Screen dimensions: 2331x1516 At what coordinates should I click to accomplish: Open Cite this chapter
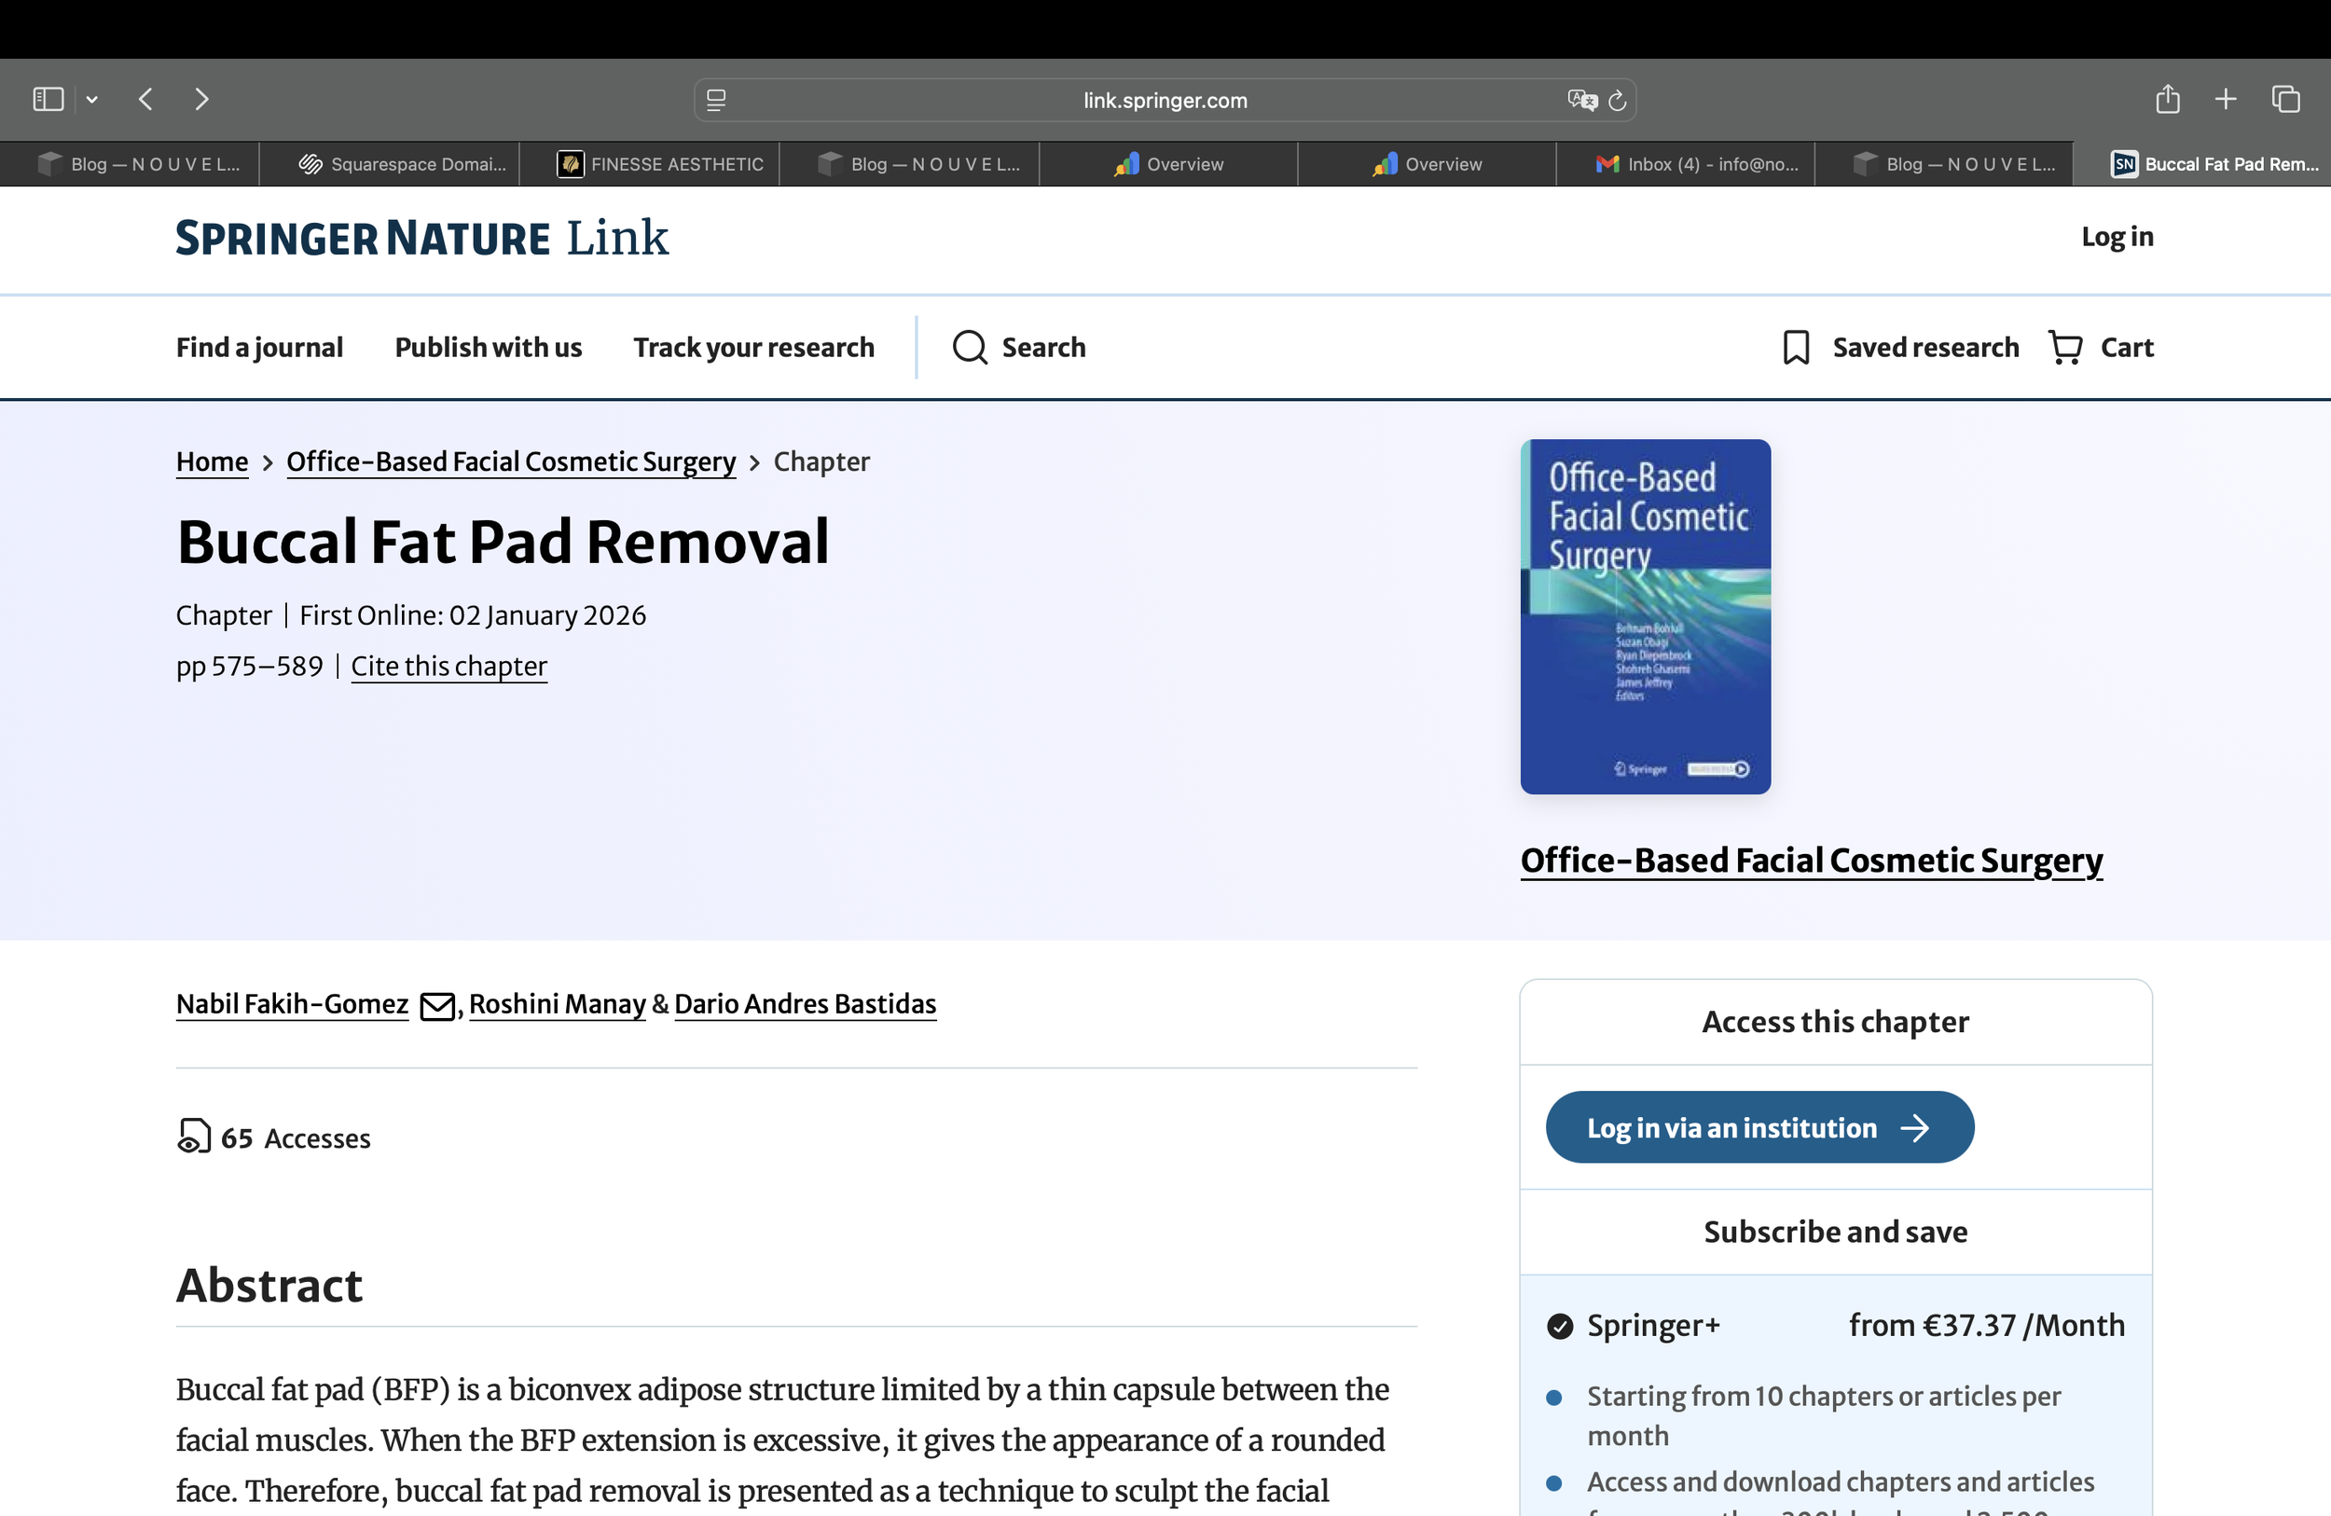[x=449, y=667]
